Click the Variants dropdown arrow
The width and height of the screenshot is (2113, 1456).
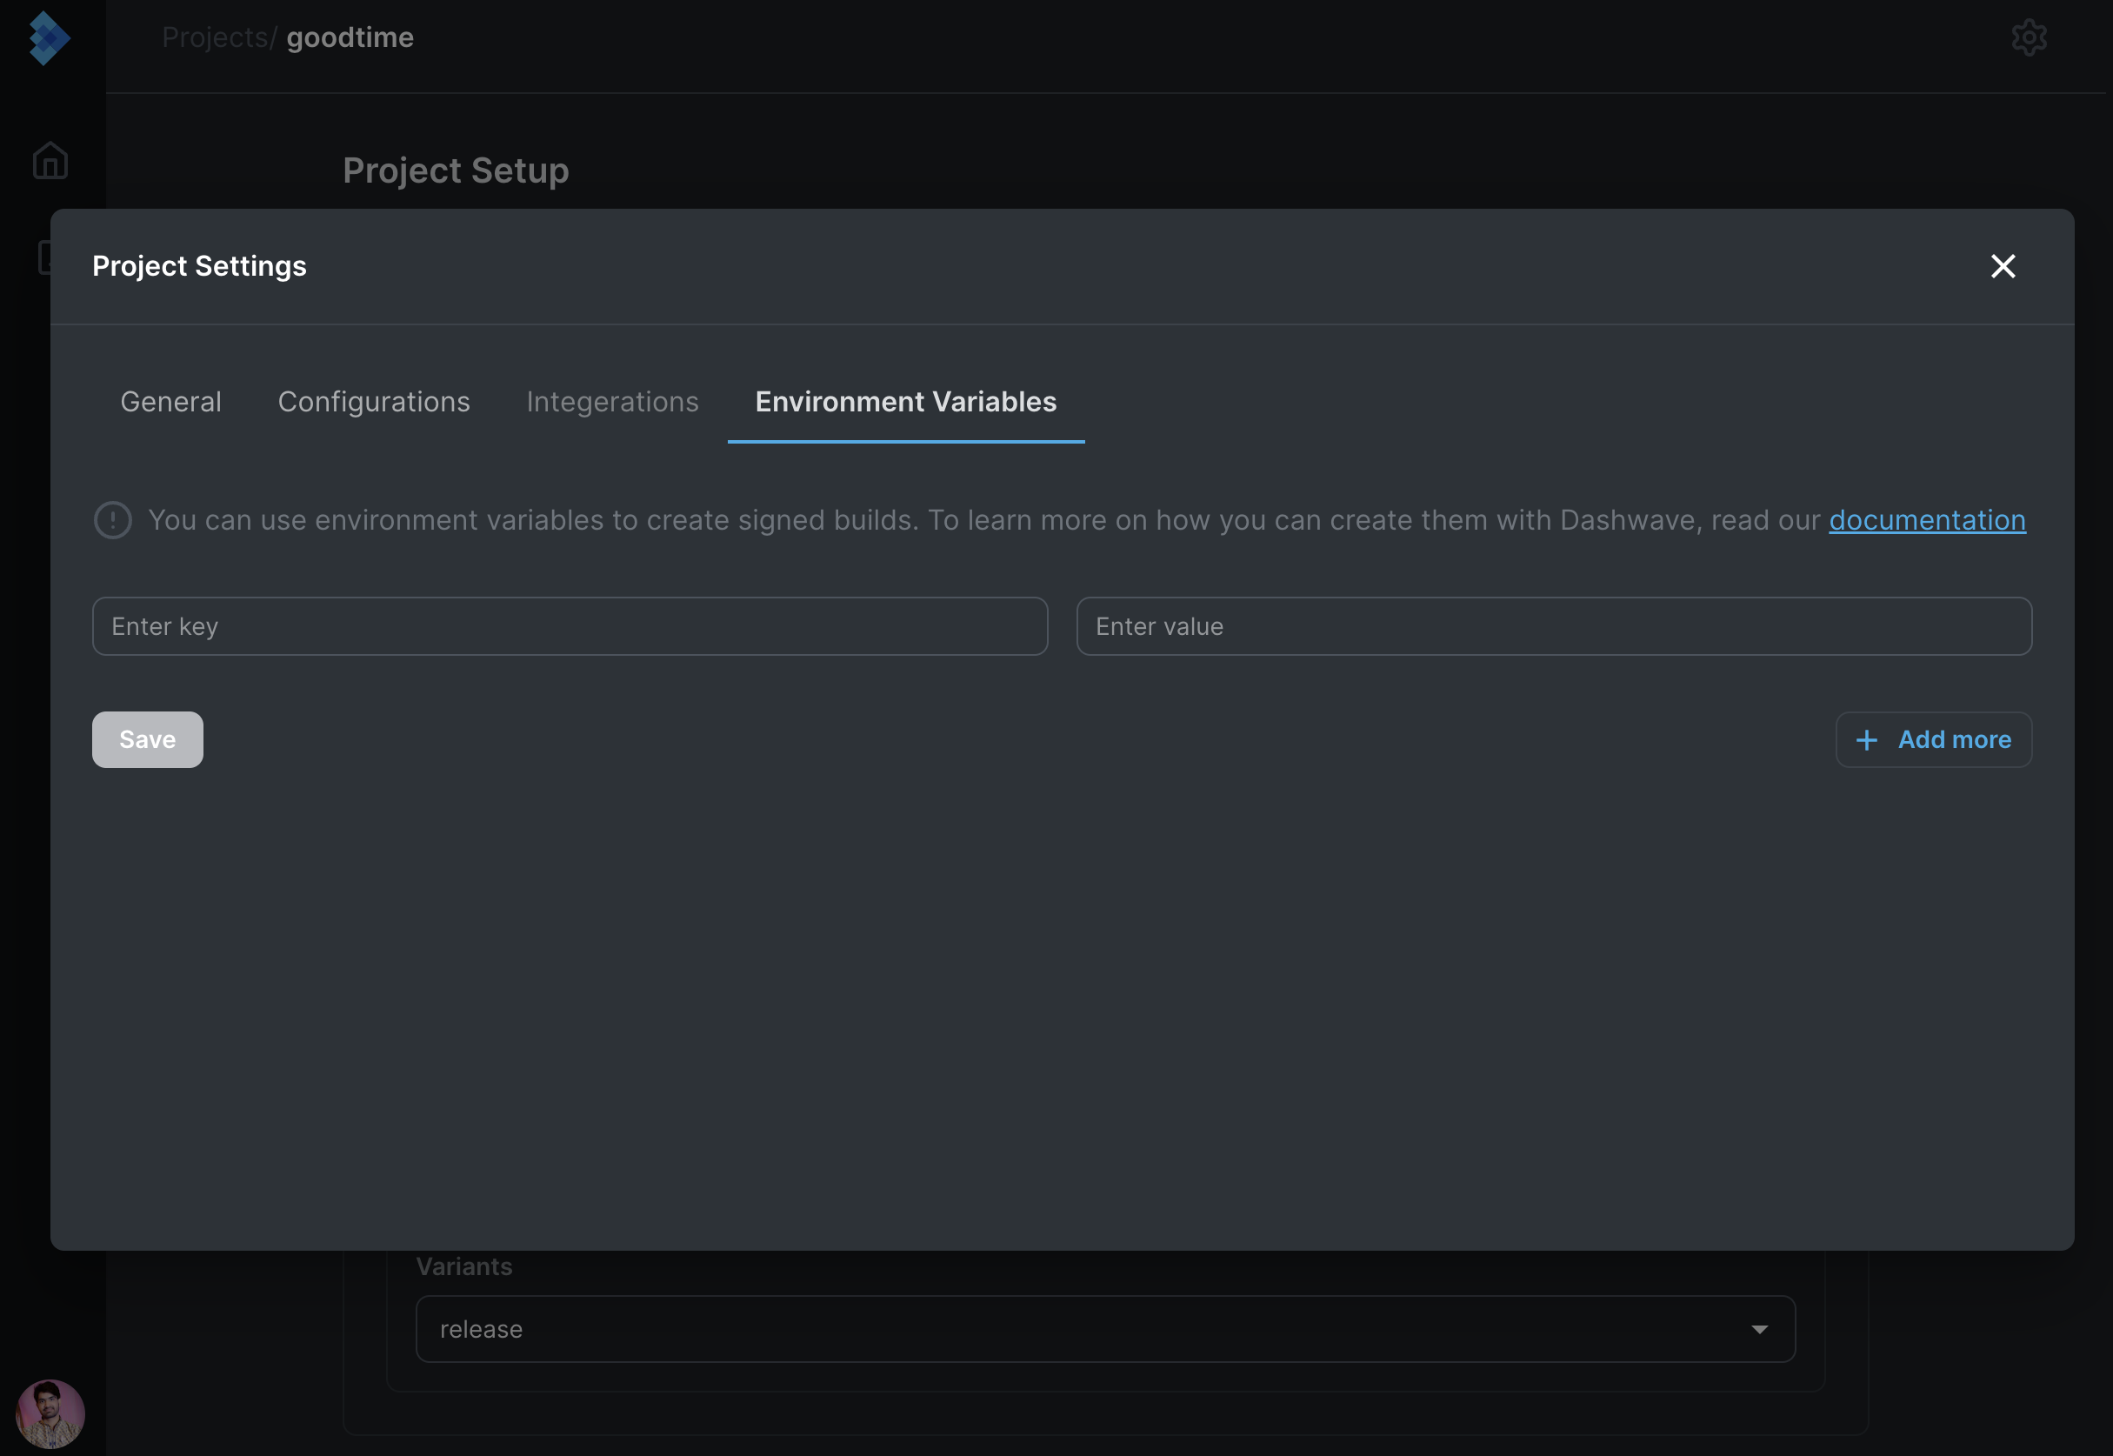point(1759,1329)
